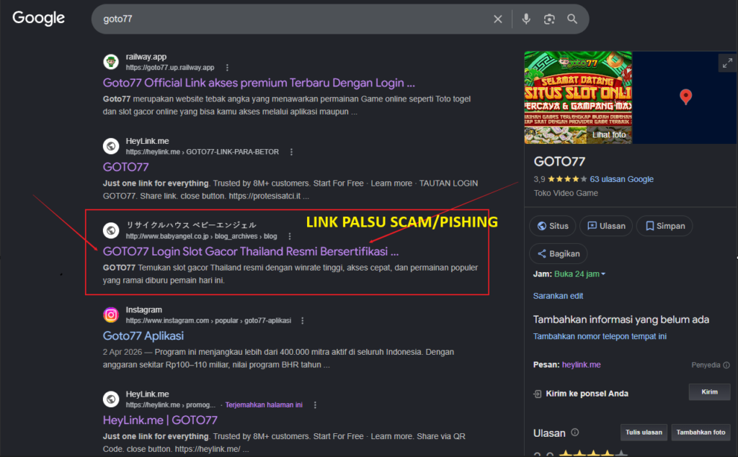Expand Buka 24 jam hours dropdown

[x=580, y=274]
